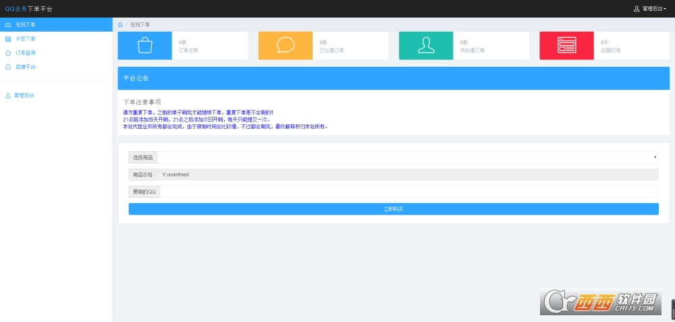Viewport: 675px width, 322px height.
Task: Click the red window icon for 运营时间
Action: pos(566,45)
